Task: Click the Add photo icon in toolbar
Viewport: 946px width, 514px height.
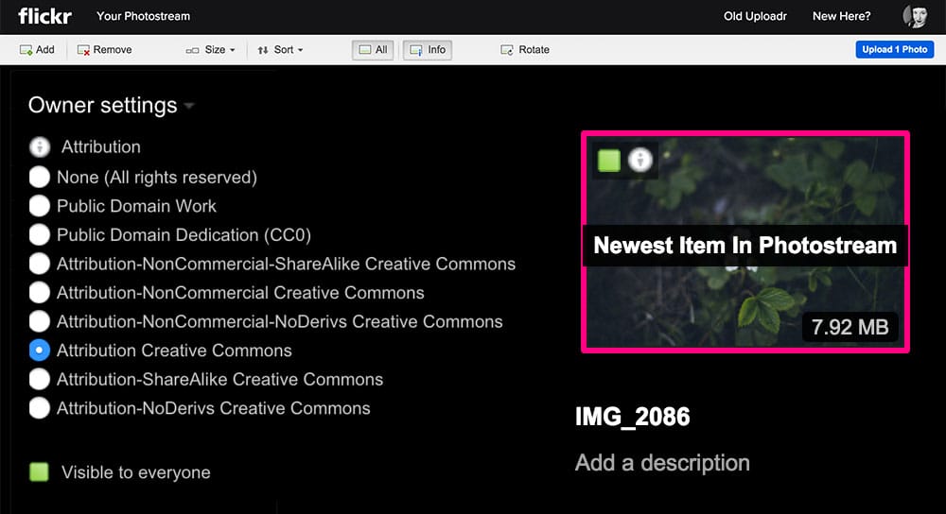Action: click(26, 50)
